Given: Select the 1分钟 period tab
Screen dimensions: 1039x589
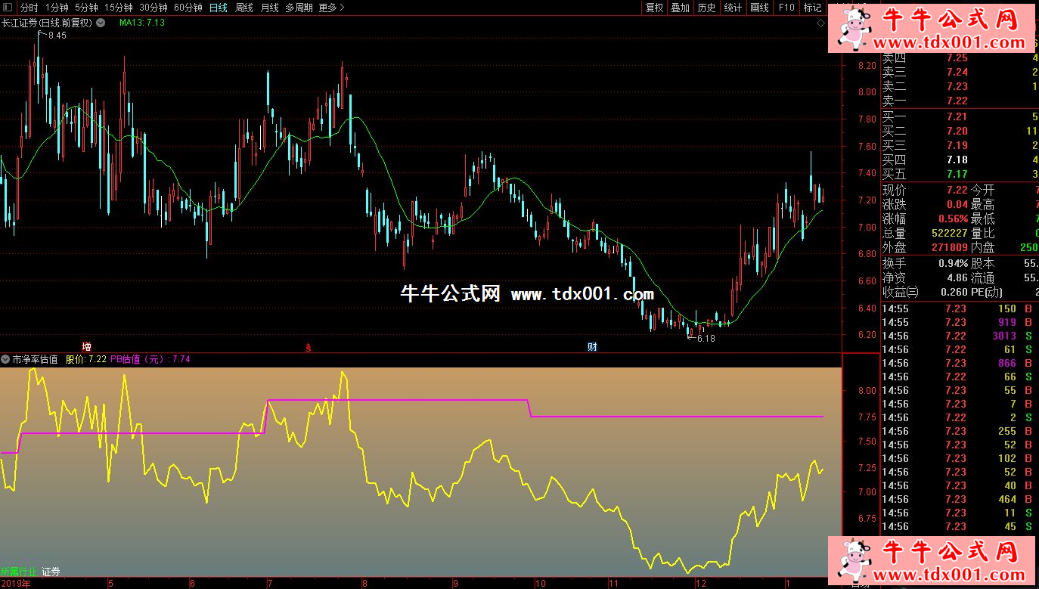Looking at the screenshot, I should tap(57, 8).
